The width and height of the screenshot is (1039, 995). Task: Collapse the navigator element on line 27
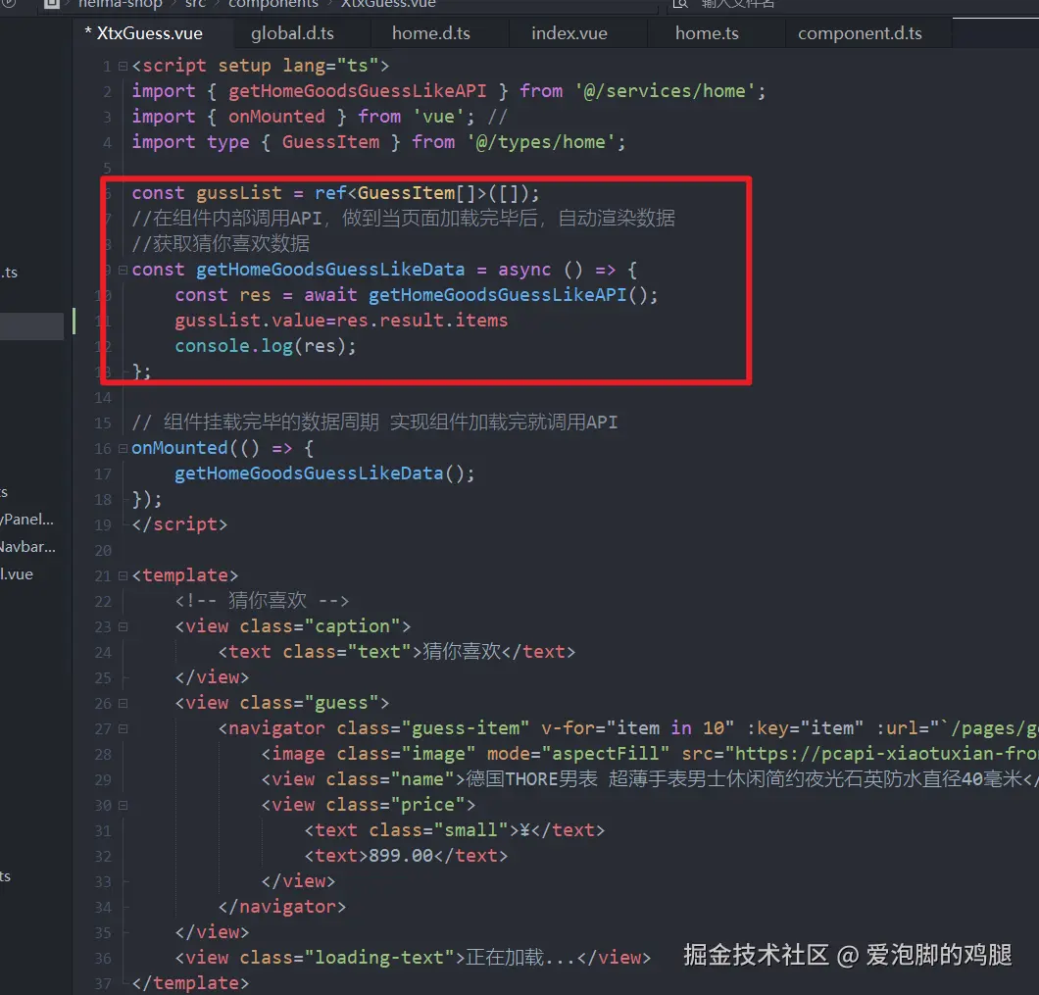(x=123, y=728)
